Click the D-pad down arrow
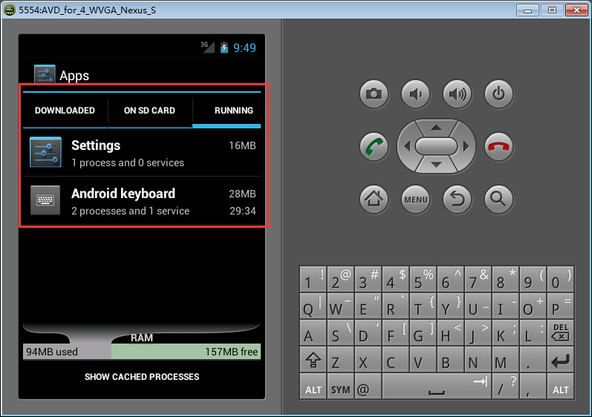The height and width of the screenshot is (417, 592). point(436,165)
